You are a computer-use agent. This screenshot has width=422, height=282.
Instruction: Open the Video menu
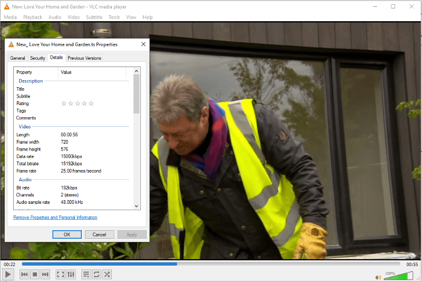click(x=73, y=17)
